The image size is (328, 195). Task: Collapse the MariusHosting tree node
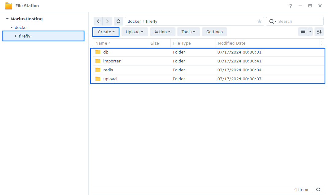pyautogui.click(x=7, y=19)
